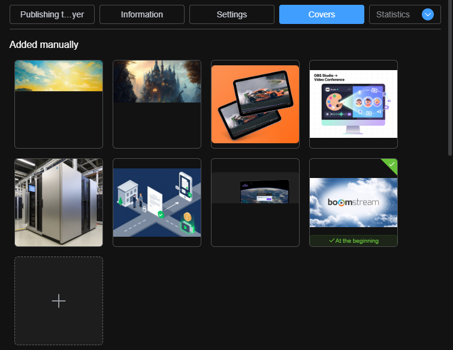Select the OBS Studio Video Conference cover
The height and width of the screenshot is (350, 453).
[354, 104]
